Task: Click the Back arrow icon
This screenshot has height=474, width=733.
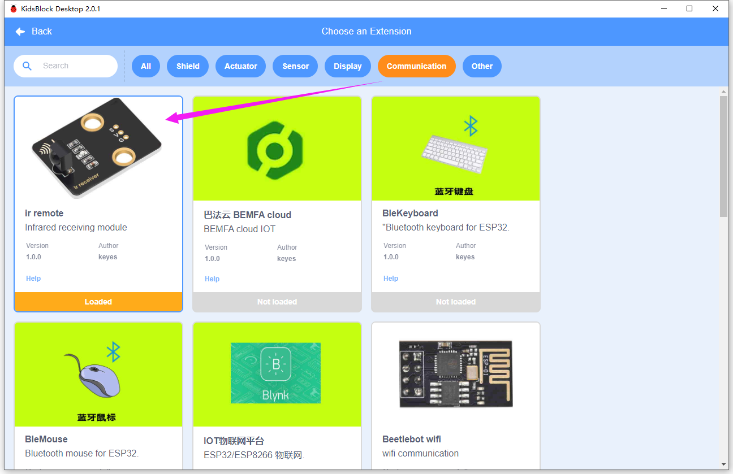Action: point(20,32)
